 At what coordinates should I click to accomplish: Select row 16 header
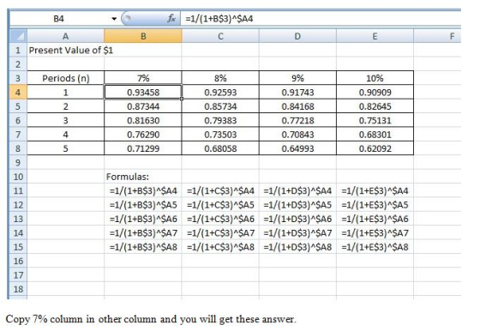(18, 262)
